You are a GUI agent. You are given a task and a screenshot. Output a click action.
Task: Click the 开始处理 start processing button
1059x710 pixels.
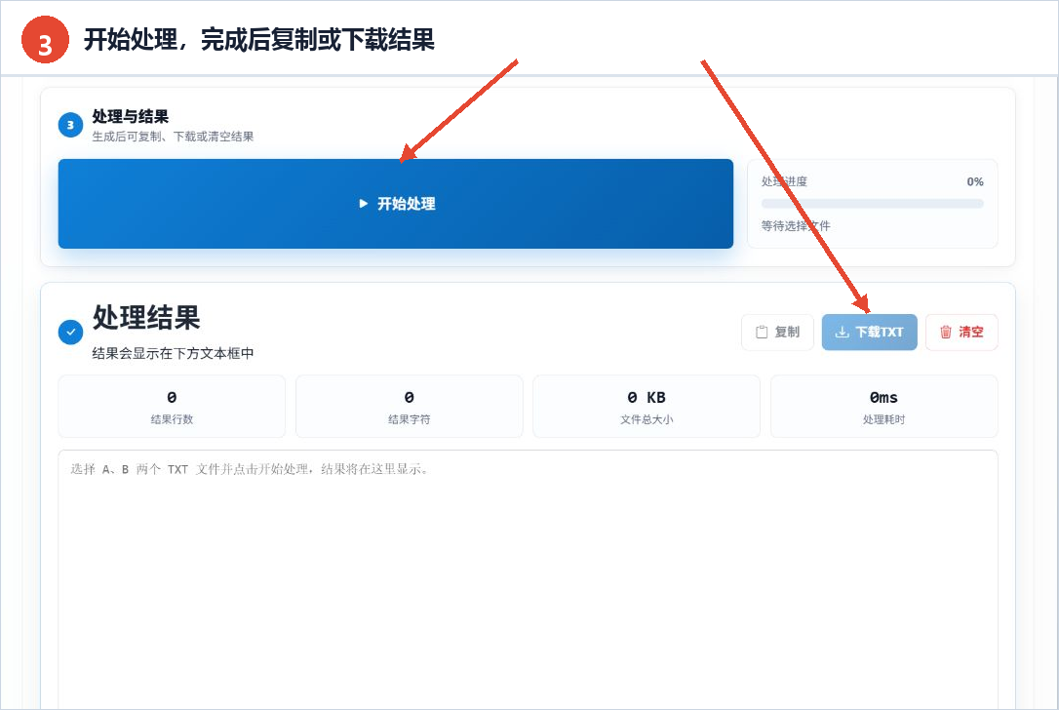click(x=395, y=203)
